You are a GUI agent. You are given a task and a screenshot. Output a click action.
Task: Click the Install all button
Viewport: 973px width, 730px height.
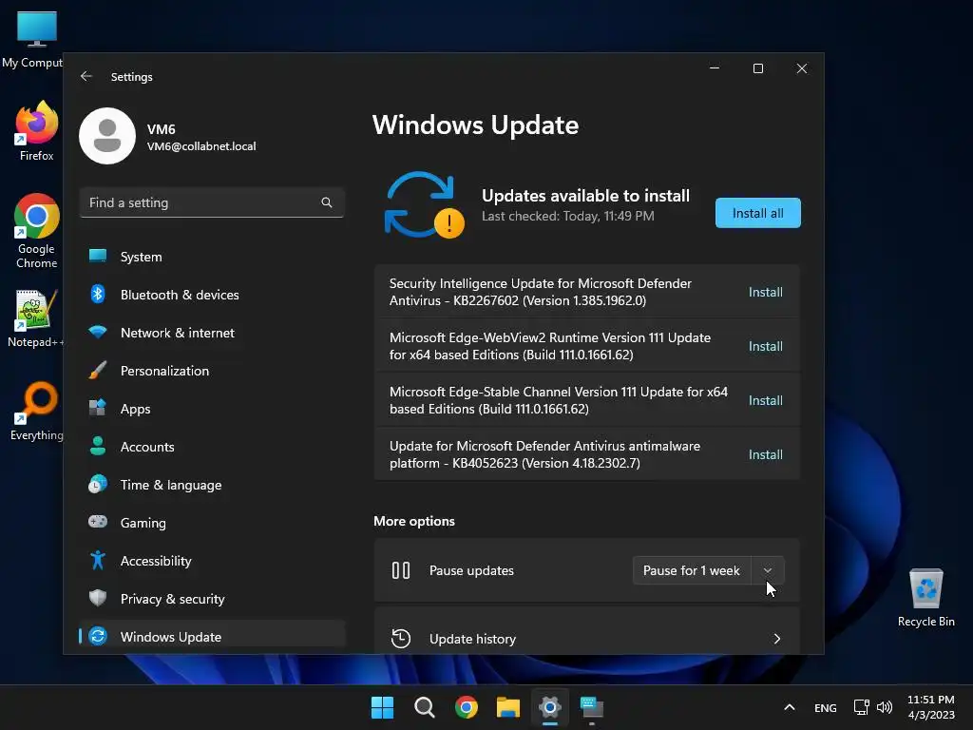tap(757, 213)
